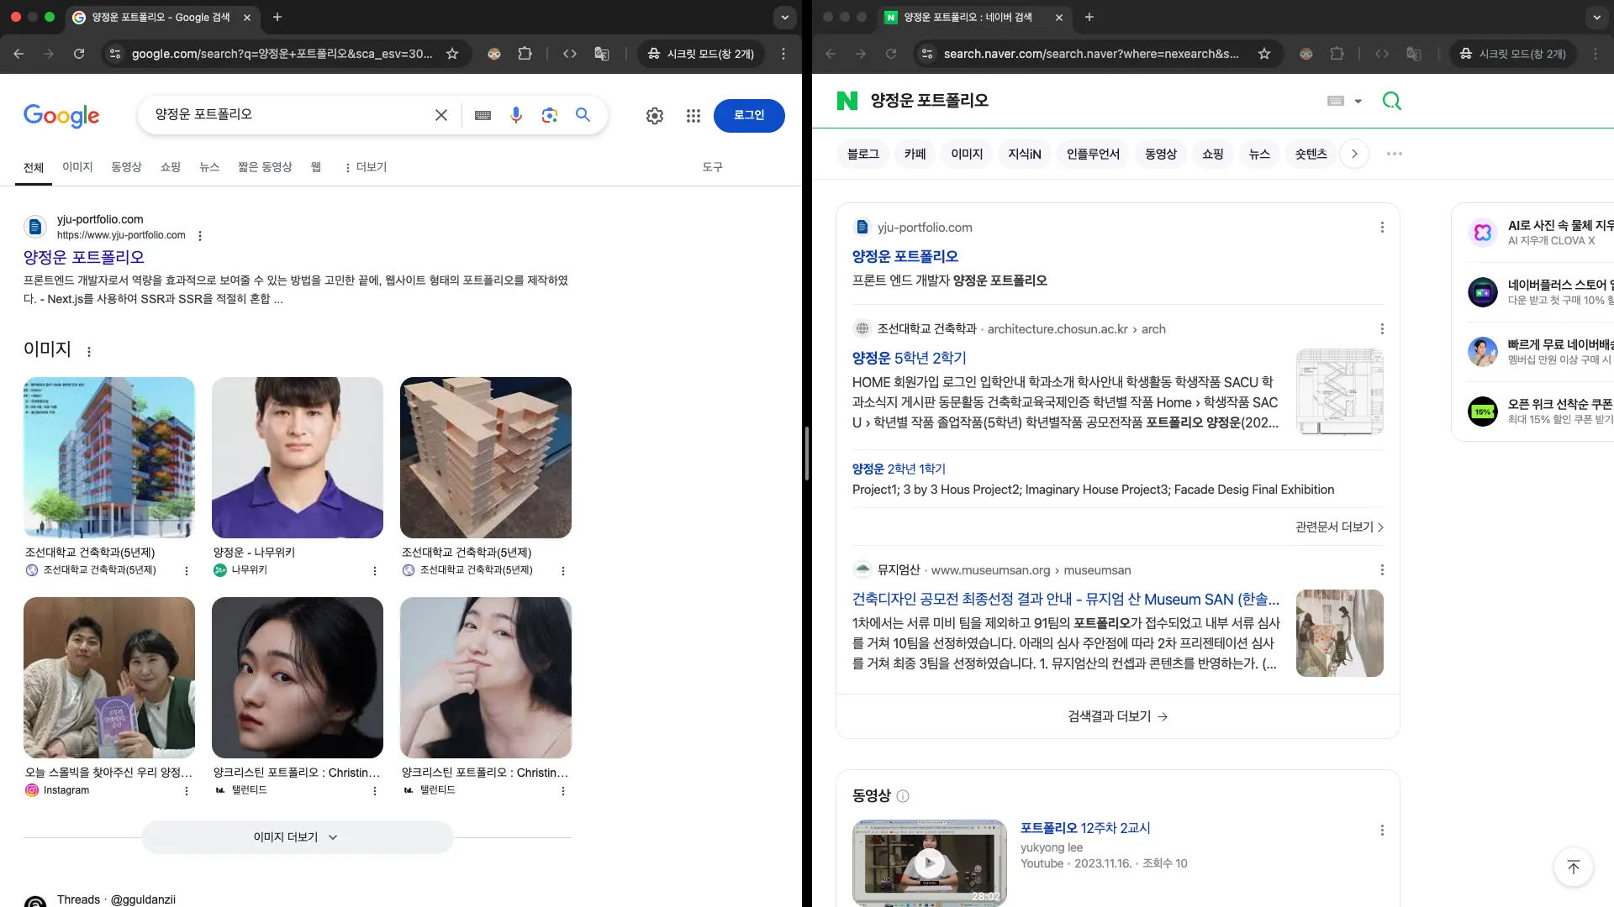
Task: Open Google virtual keyboard icon
Action: coord(483,115)
